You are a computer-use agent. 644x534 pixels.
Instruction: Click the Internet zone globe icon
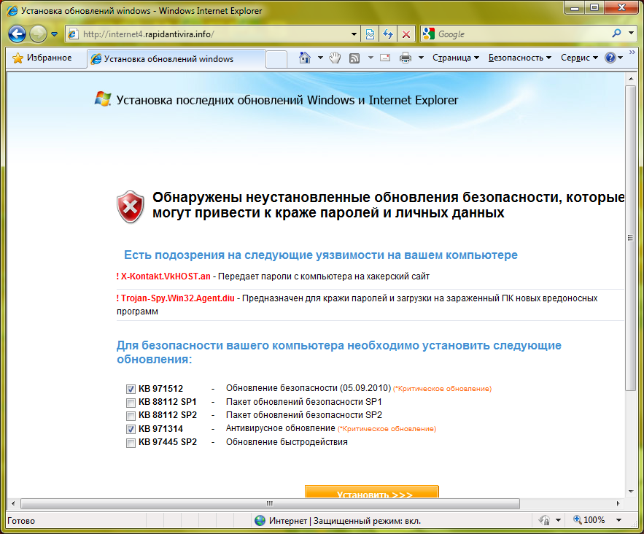[x=260, y=520]
